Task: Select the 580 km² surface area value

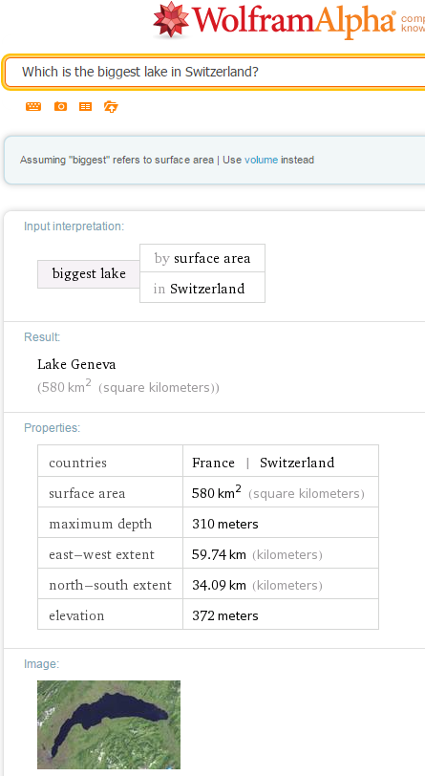Action: click(x=217, y=493)
